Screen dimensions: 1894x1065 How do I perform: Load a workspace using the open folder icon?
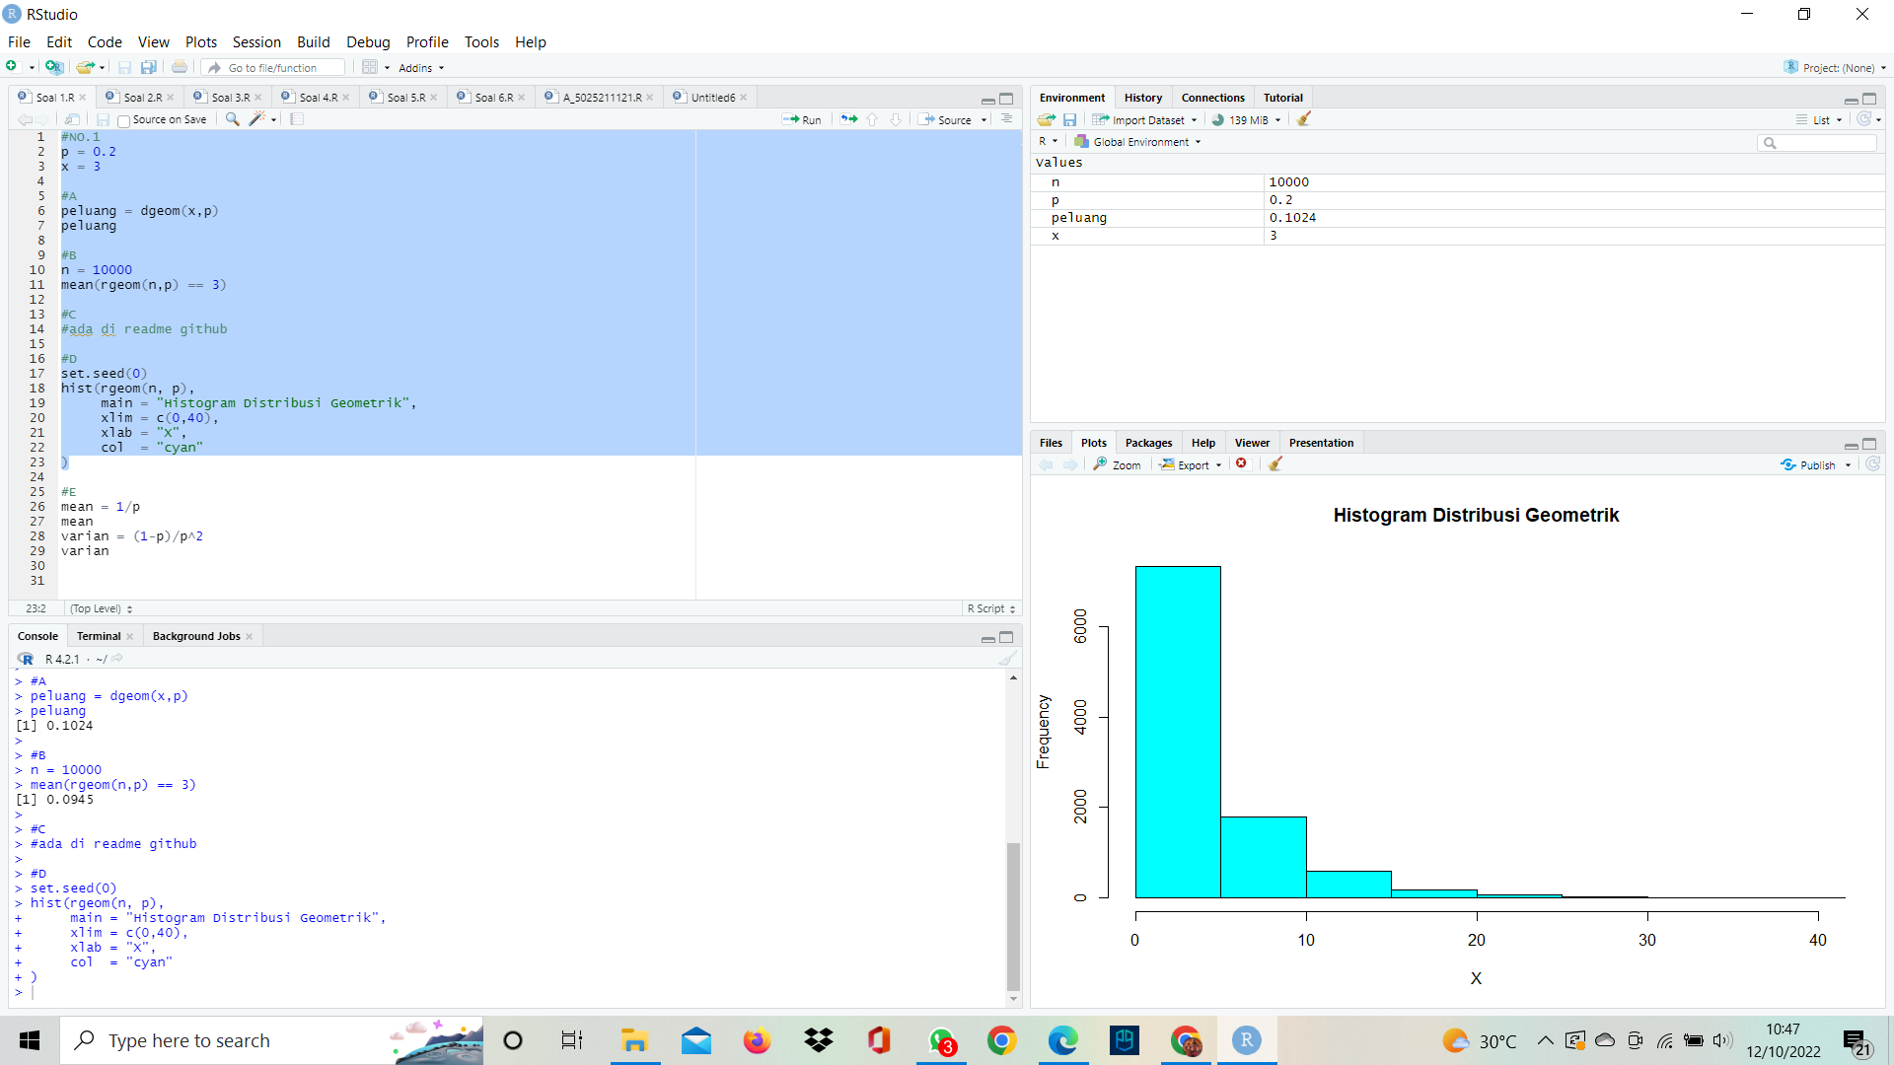pos(1046,119)
